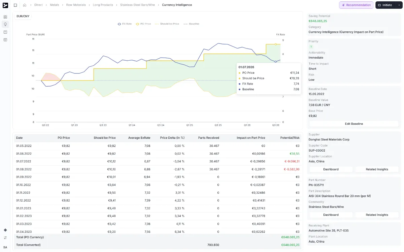This screenshot has height=252, width=404.
Task: Toggle PO Price series in chart legend
Action: pyautogui.click(x=143, y=24)
